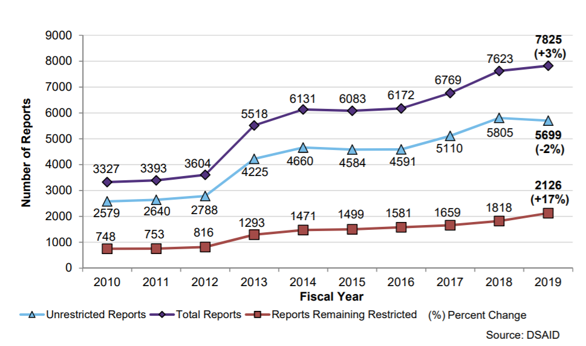Select the 2015 label on the x-axis
586x346 pixels.
tap(352, 282)
